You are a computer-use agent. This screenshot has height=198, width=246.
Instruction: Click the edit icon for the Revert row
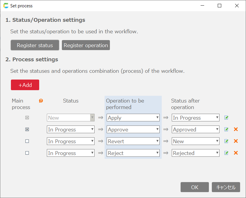226,141
